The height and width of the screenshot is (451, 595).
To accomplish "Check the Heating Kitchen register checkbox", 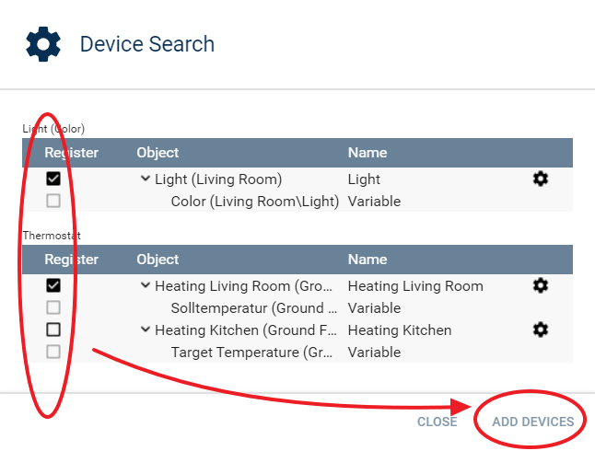I will pos(53,330).
